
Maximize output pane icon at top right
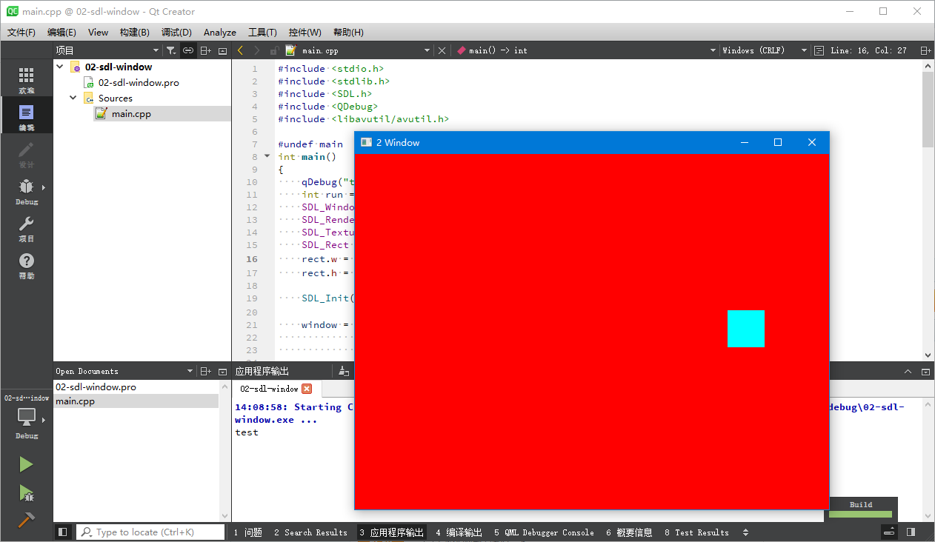click(x=925, y=371)
